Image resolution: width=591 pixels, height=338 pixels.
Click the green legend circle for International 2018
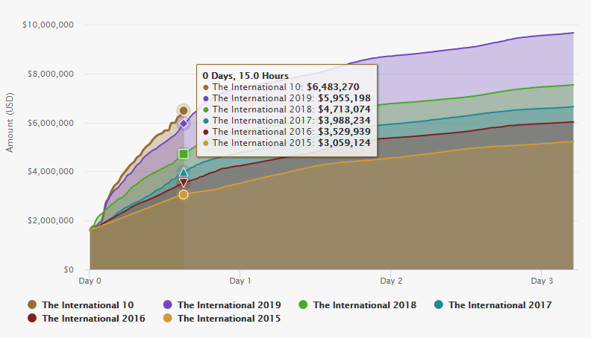tap(303, 304)
